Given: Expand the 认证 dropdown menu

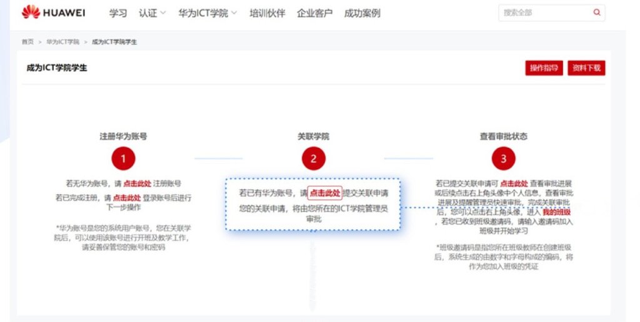Looking at the screenshot, I should pyautogui.click(x=152, y=13).
